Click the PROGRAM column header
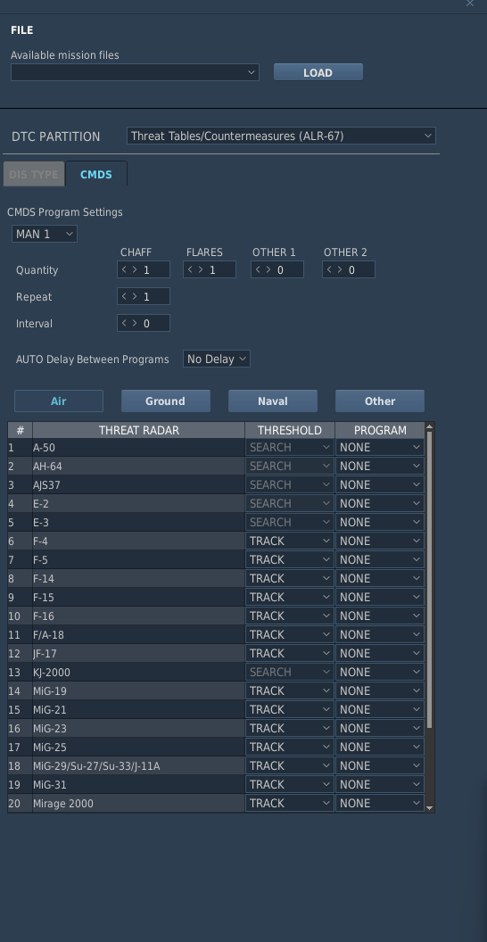 [380, 430]
